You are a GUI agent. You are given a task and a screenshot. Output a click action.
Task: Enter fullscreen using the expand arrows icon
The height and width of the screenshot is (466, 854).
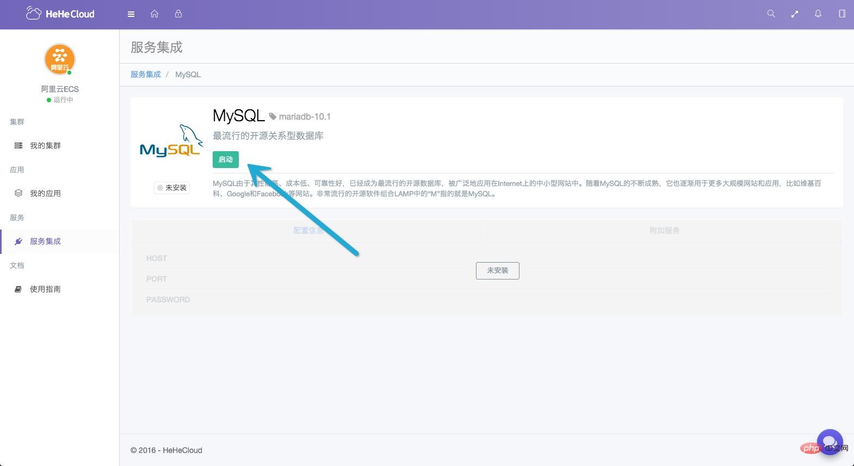795,14
